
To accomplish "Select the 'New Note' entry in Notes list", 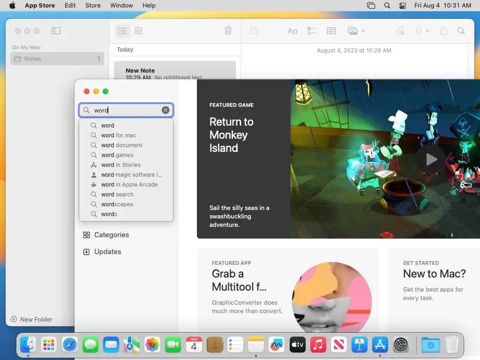I will [x=175, y=70].
